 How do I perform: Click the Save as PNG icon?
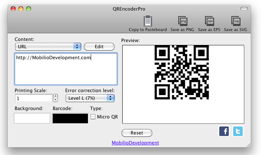tap(183, 21)
